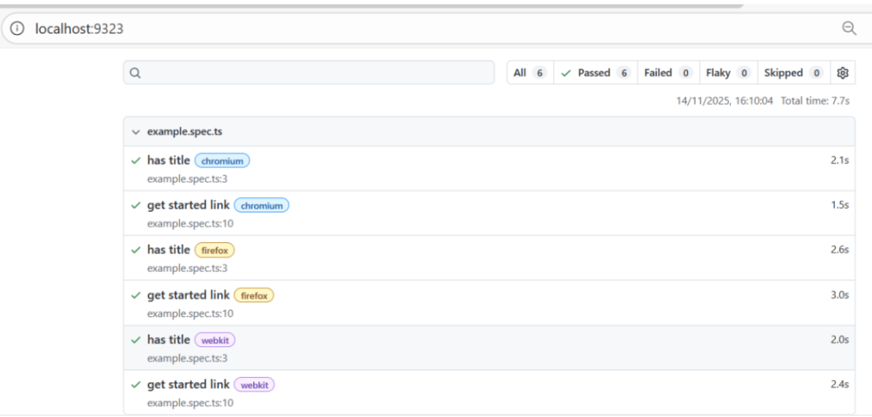Filter results by Failed tests

[667, 73]
